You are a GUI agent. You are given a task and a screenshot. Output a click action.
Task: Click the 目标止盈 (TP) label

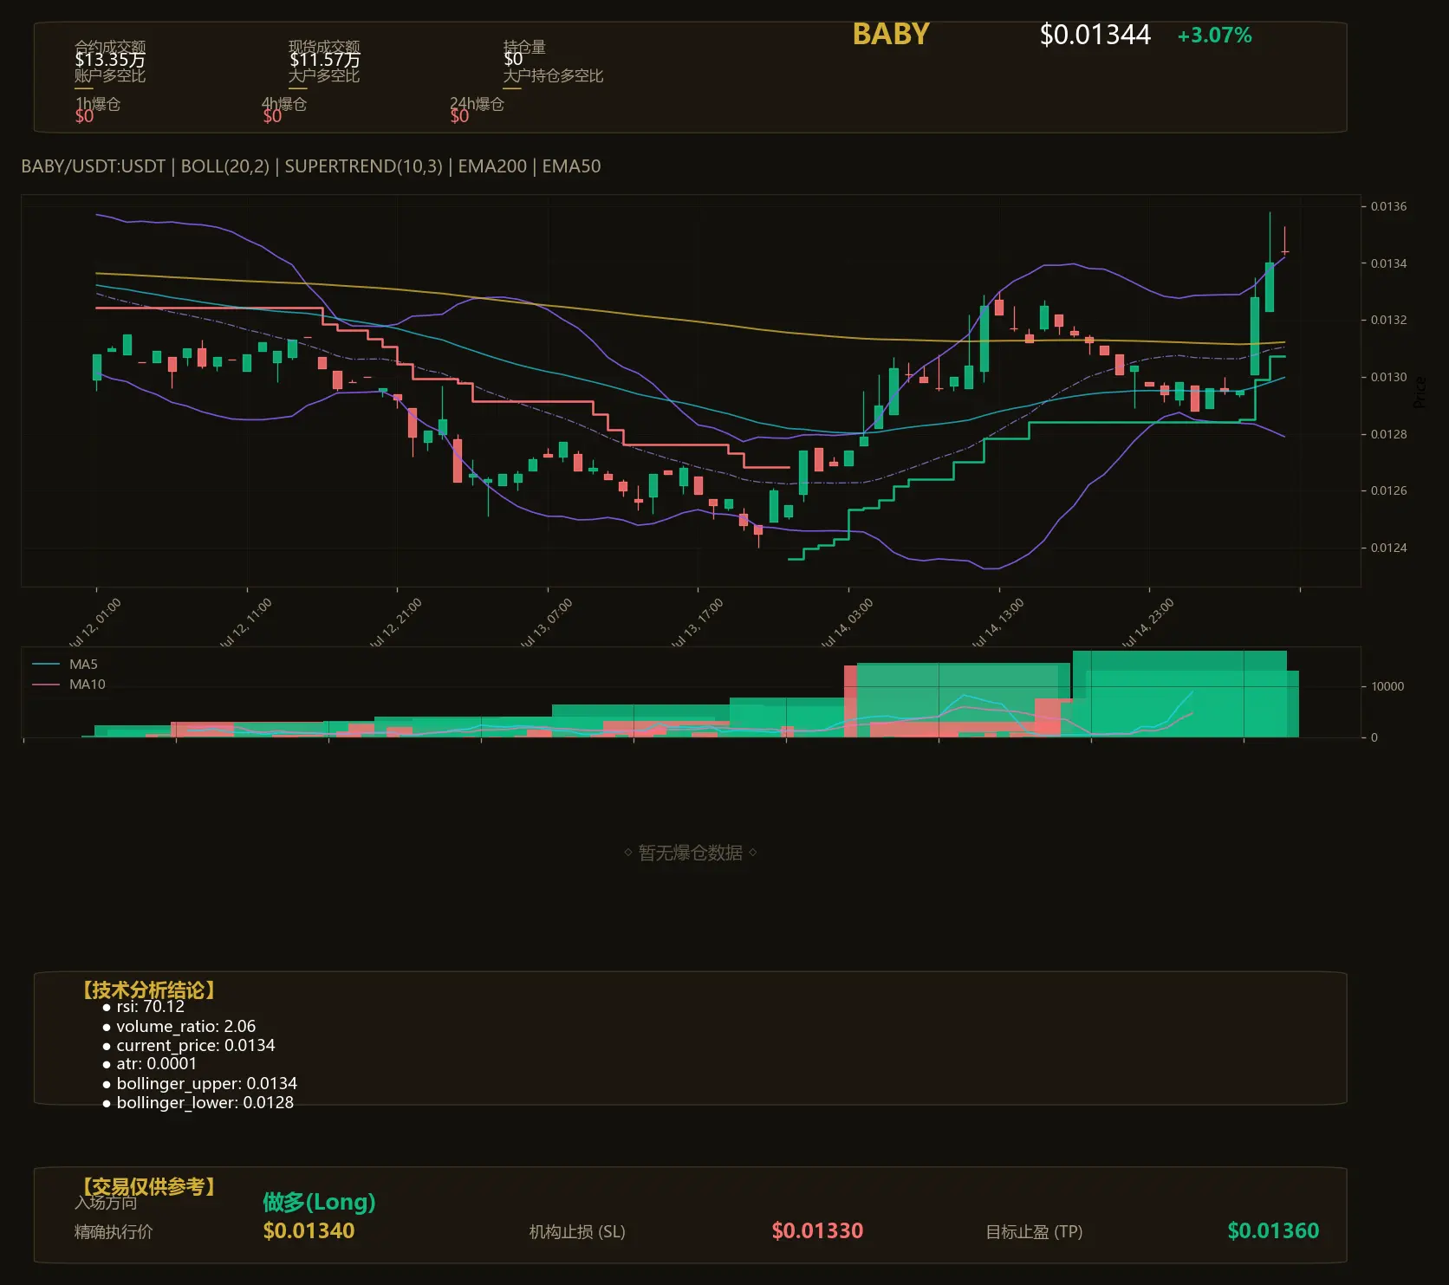coord(1034,1231)
